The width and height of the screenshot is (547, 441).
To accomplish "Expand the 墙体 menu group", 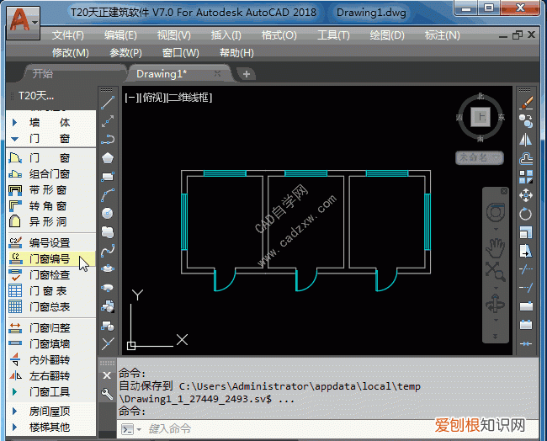I will (x=51, y=123).
